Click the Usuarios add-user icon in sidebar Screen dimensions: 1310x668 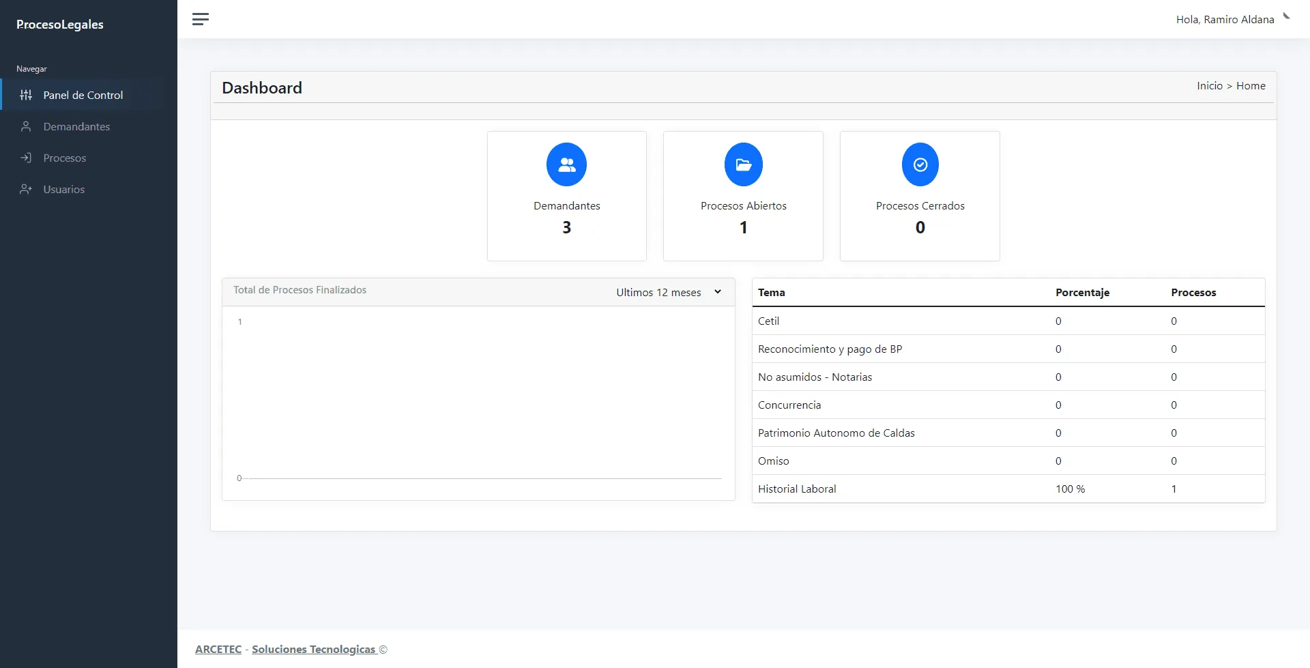pos(26,190)
